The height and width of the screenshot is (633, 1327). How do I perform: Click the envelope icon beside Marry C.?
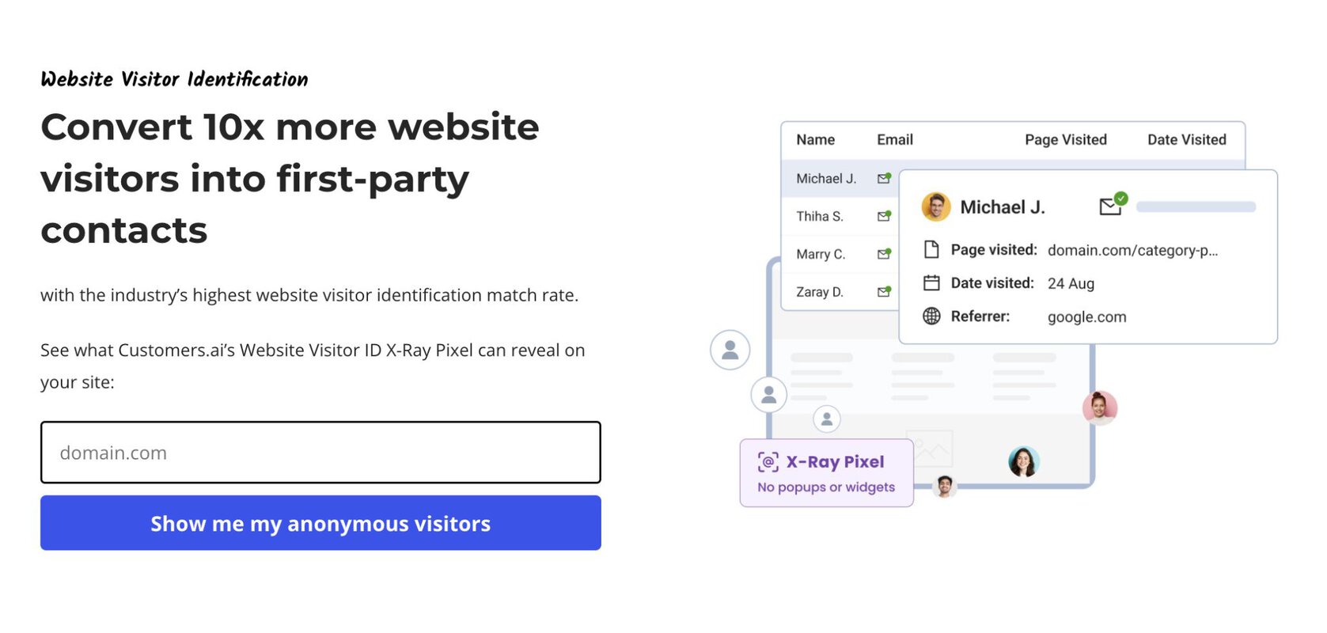884,254
